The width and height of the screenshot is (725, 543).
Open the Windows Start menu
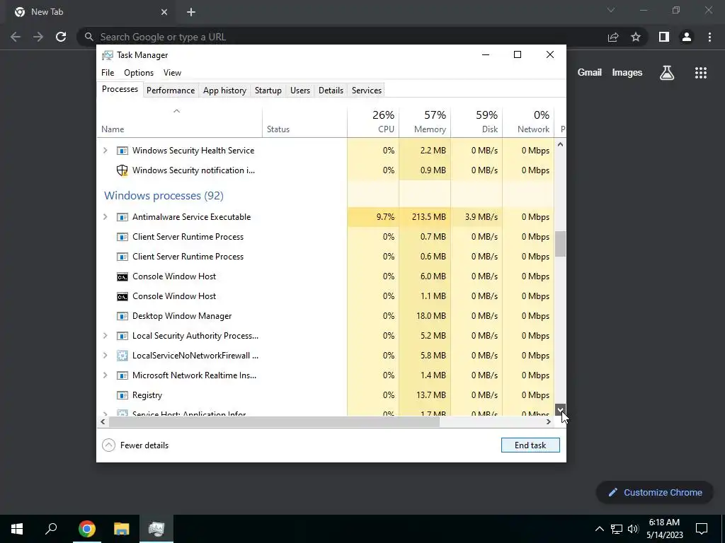pos(17,529)
